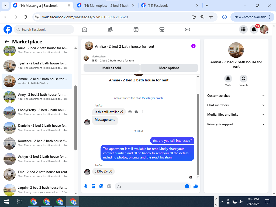Send a thumbs-up like
This screenshot has height=207, width=276.
[196, 186]
